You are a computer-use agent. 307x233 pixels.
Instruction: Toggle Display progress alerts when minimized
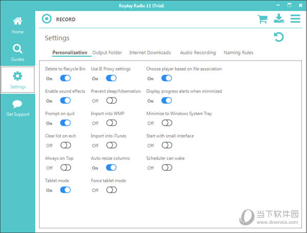coord(167,101)
